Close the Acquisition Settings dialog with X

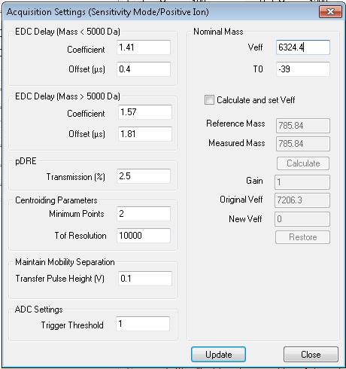click(330, 12)
